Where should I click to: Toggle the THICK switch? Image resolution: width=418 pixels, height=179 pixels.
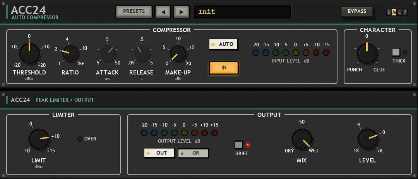pos(396,52)
